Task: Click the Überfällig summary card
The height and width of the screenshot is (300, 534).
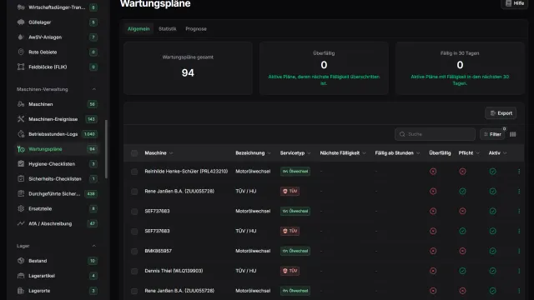Action: click(x=324, y=68)
